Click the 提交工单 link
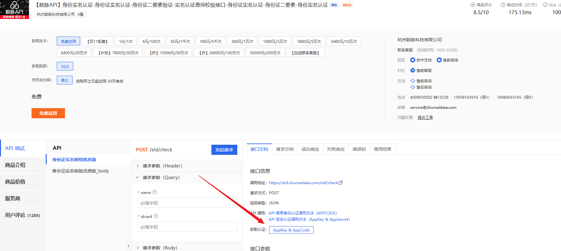561x251 pixels. (425, 117)
